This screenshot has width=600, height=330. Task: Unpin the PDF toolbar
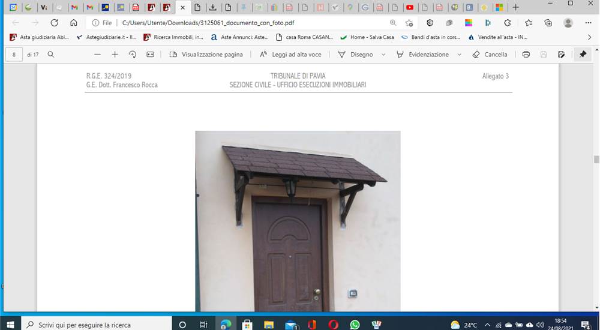tap(583, 55)
